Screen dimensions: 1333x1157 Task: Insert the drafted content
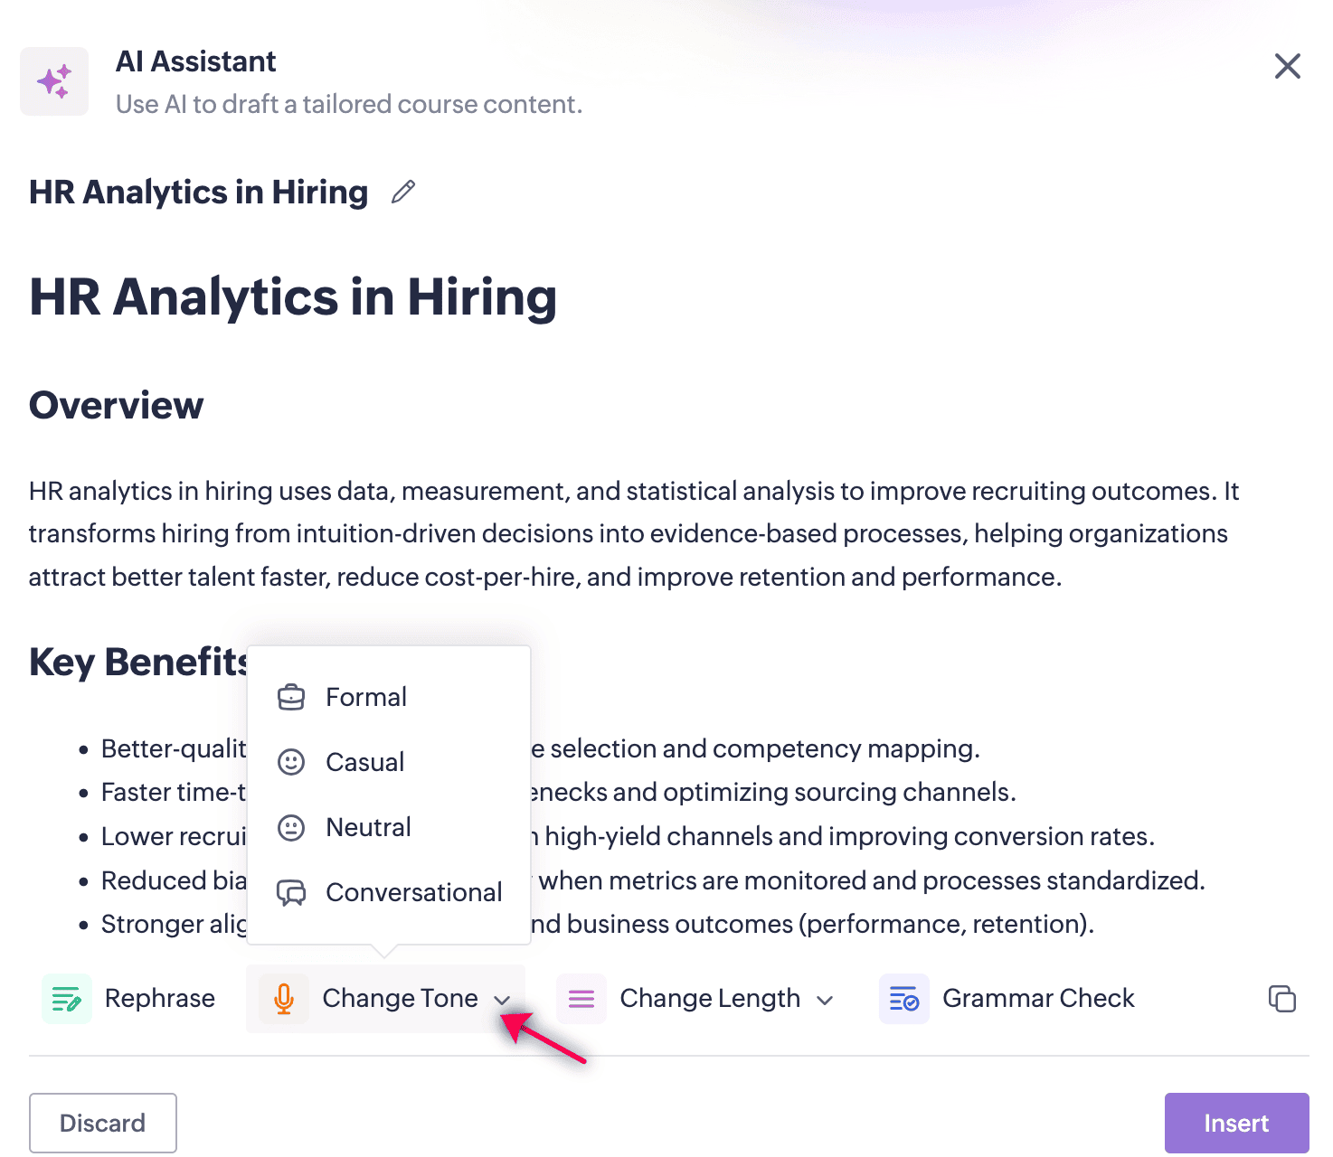1236,1123
